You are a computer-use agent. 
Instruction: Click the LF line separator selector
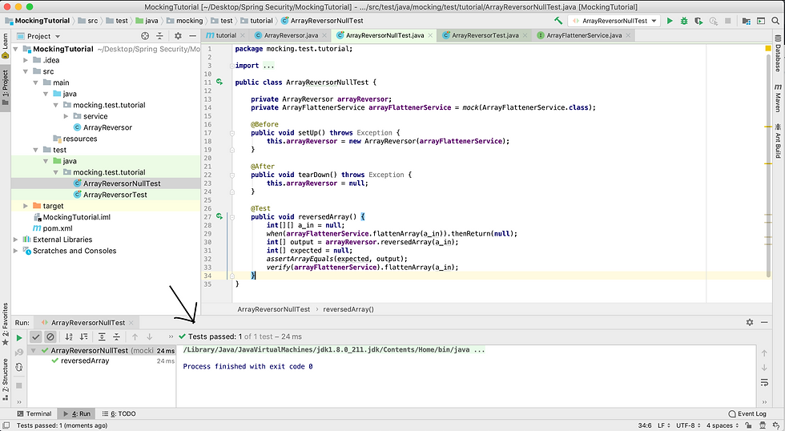click(664, 425)
